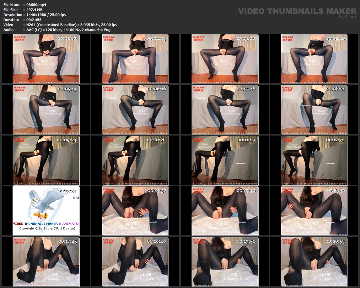
Task: Click the thumbnail marked 00:10:26
Action: coord(136,161)
